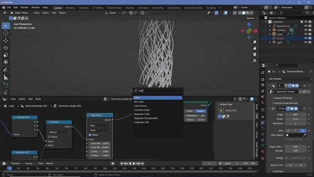The height and width of the screenshot is (177, 314).
Task: Select the Transform tool
Action: pos(6,62)
